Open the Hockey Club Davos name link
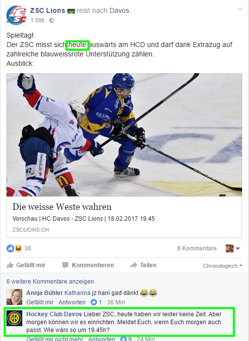249x341 pixels. point(54,314)
